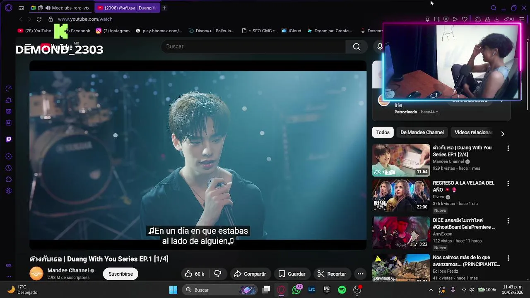Open the SEO CMC bookmark
Viewport: 530px width, 298px height.
coord(259,31)
